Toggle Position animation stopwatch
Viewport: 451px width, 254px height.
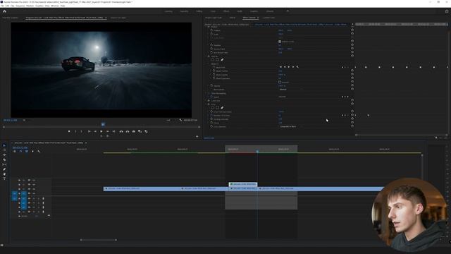click(x=211, y=30)
